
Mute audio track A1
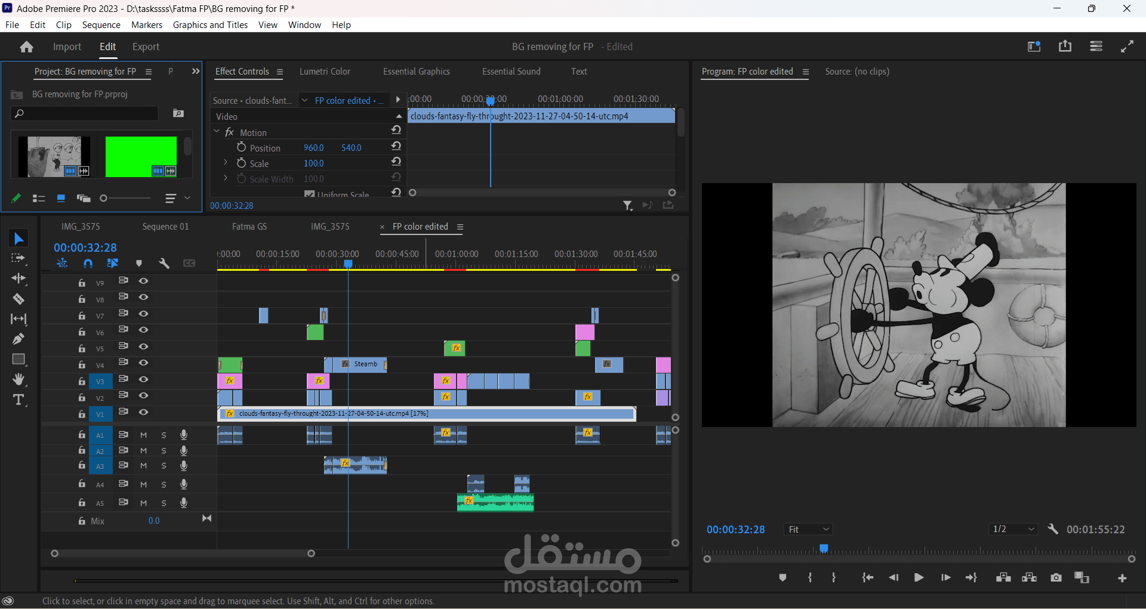coord(143,435)
